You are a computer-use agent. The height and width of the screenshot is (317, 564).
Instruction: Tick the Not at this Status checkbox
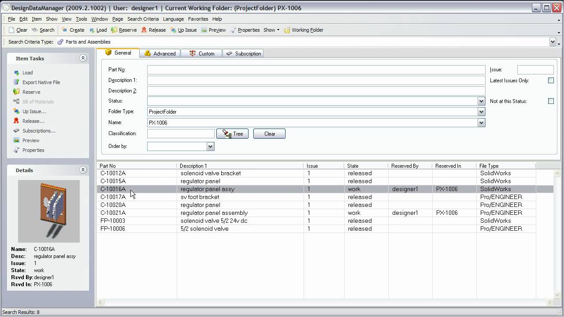(551, 101)
